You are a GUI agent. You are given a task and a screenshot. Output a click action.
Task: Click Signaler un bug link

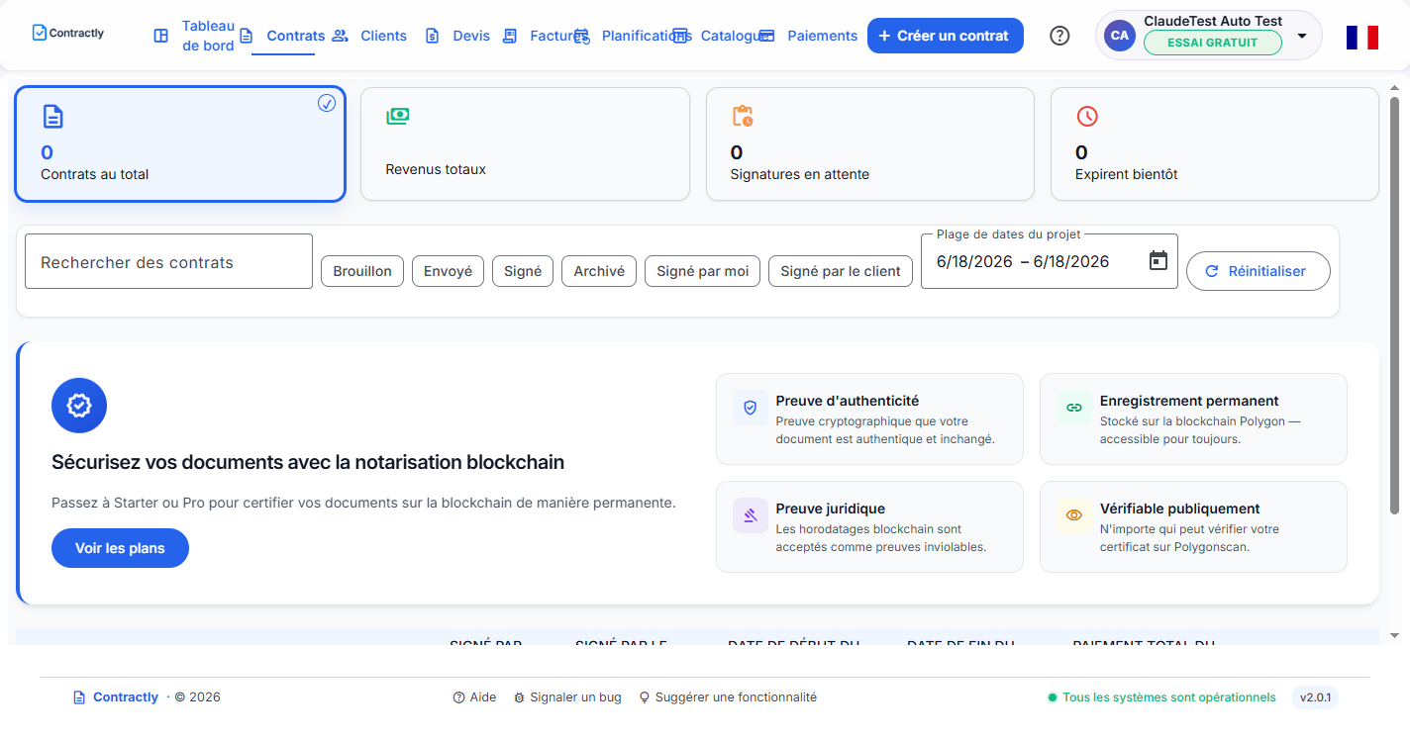coord(567,697)
